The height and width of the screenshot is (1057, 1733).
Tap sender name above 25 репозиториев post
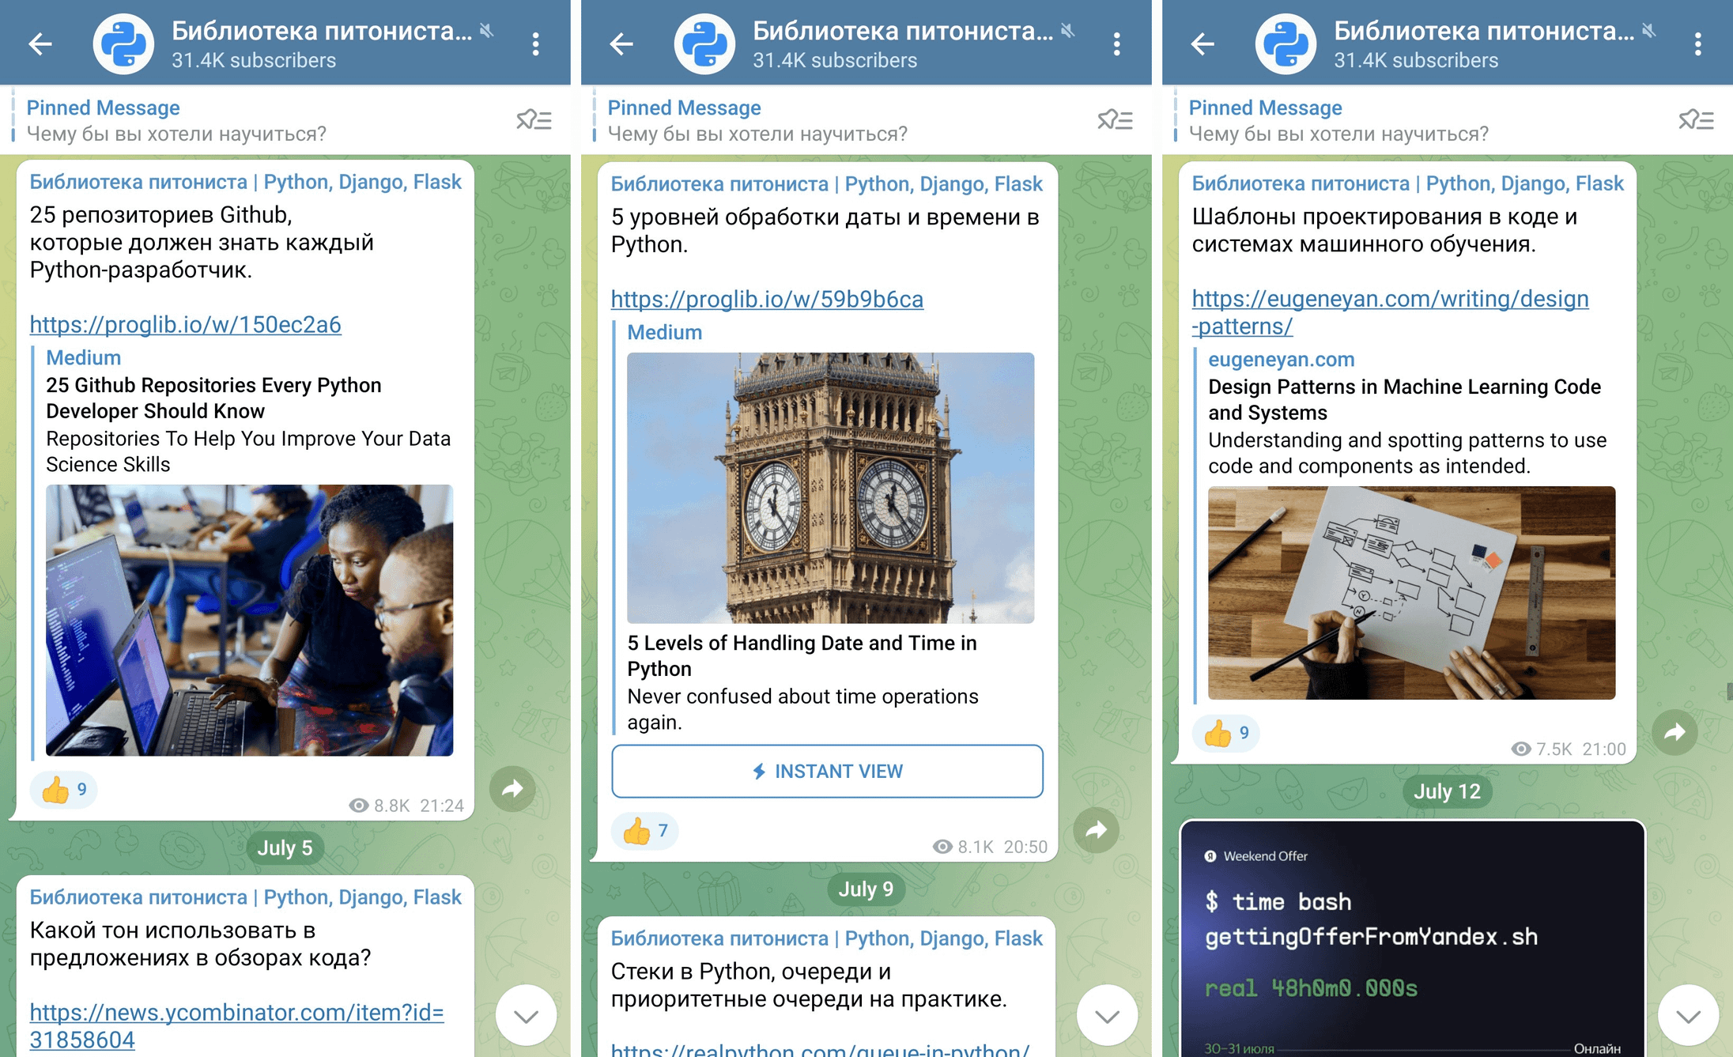click(246, 182)
